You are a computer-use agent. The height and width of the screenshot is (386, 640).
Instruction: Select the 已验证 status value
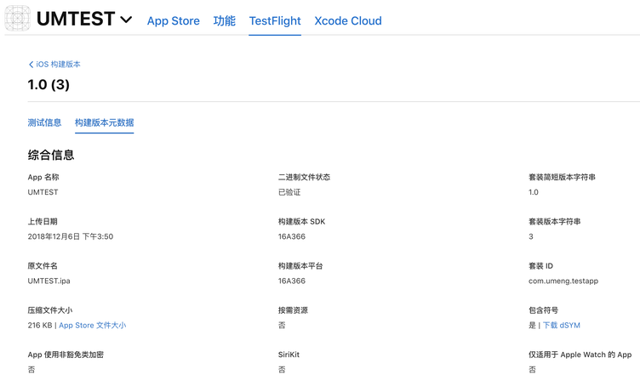point(289,192)
